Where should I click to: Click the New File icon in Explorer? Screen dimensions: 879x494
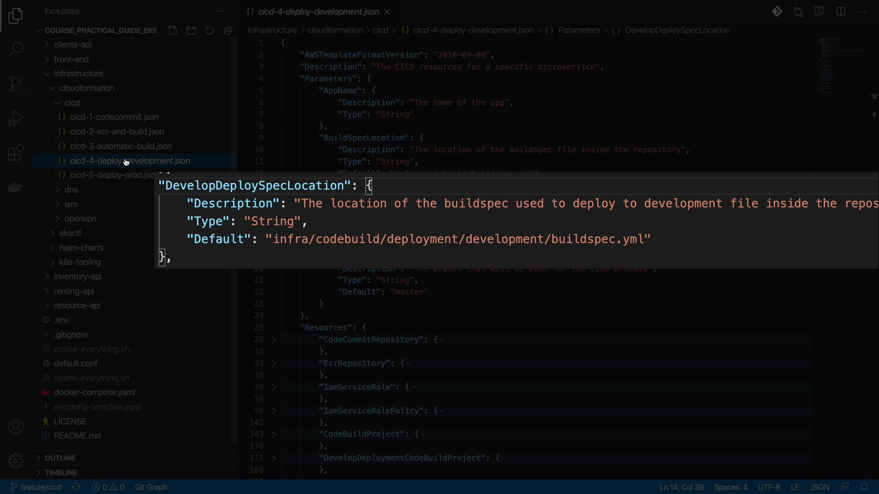173,30
